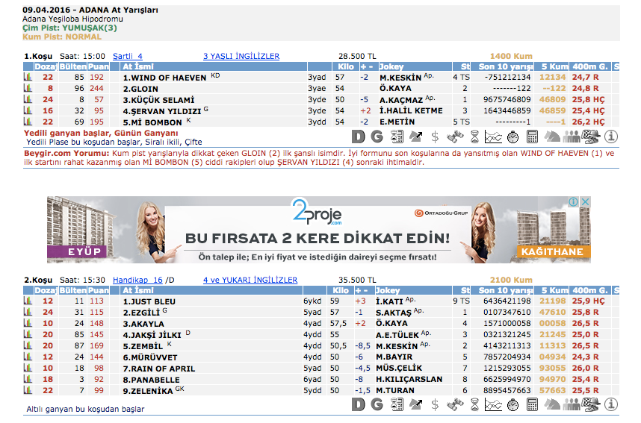641x423 pixels.
Task: Click stopwatch icon under race 1
Action: pos(513,137)
